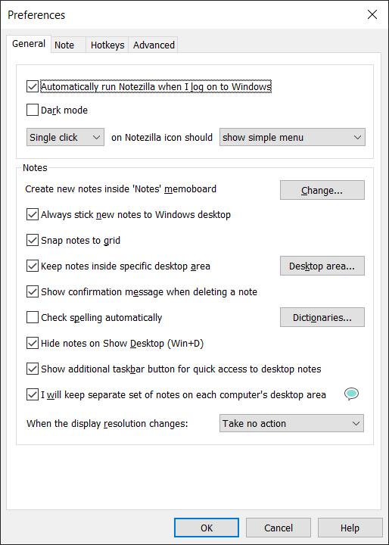Click the Desktop area... button

tap(322, 266)
